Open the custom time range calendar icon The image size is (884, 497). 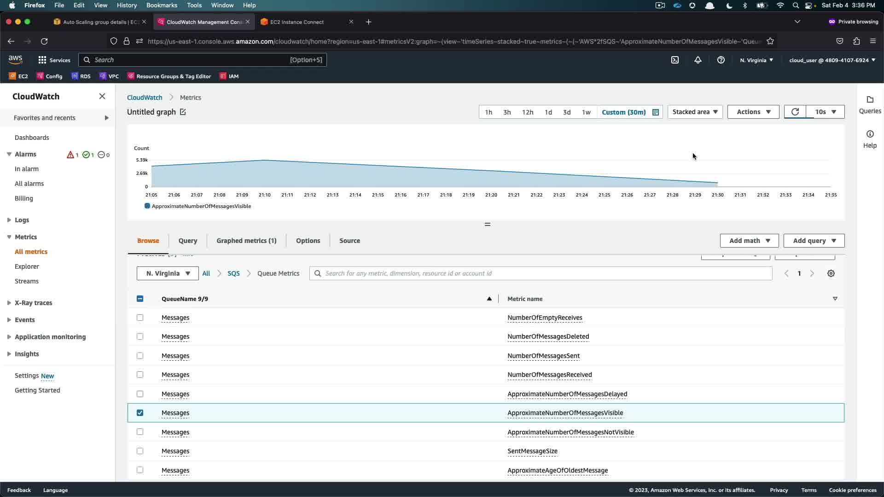coord(656,112)
